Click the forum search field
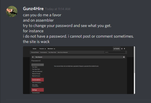 (115, 52)
